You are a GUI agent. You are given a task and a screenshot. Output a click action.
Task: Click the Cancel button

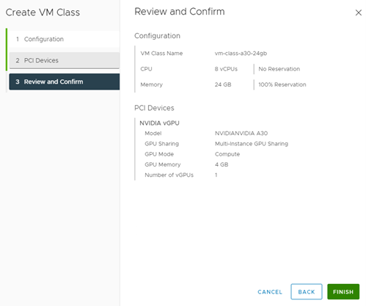pyautogui.click(x=270, y=292)
